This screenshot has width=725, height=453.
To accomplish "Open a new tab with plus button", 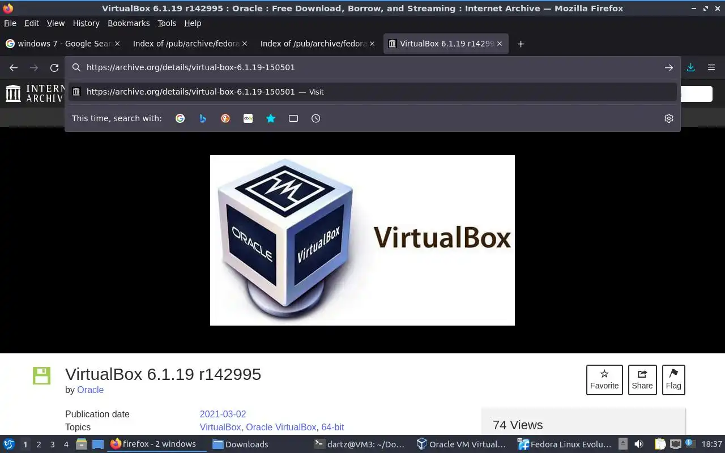I will click(521, 44).
